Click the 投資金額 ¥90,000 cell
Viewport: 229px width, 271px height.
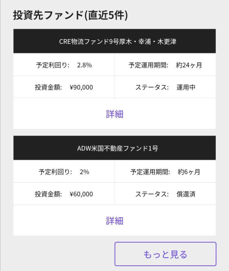(x=64, y=87)
